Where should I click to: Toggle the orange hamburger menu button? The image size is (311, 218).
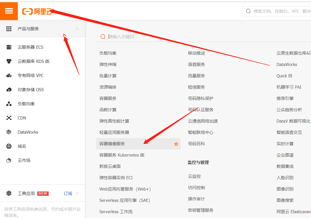[9, 11]
